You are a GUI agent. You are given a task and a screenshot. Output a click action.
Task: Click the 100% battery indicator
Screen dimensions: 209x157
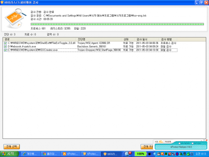pos(140,154)
